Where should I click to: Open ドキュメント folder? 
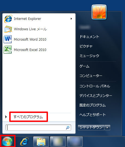click(x=89, y=37)
